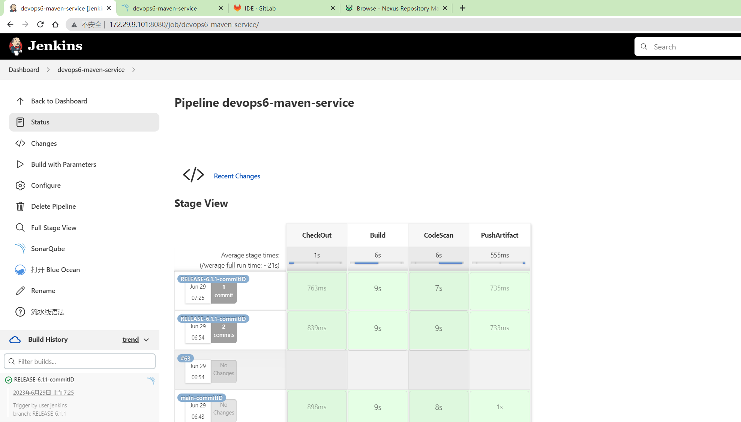This screenshot has width=741, height=422.
Task: Click the Jenkins logo mascot icon
Action: tap(15, 46)
